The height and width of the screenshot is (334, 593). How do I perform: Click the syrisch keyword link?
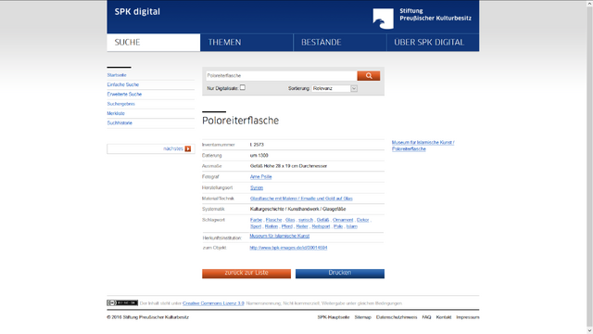click(306, 220)
